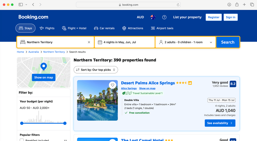This screenshot has width=257, height=141.
Task: Click the Sign in button
Action: 230,17
